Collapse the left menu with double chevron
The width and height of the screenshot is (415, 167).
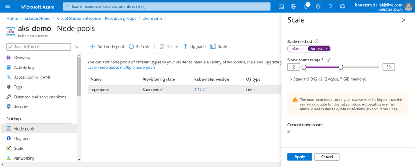76,47
